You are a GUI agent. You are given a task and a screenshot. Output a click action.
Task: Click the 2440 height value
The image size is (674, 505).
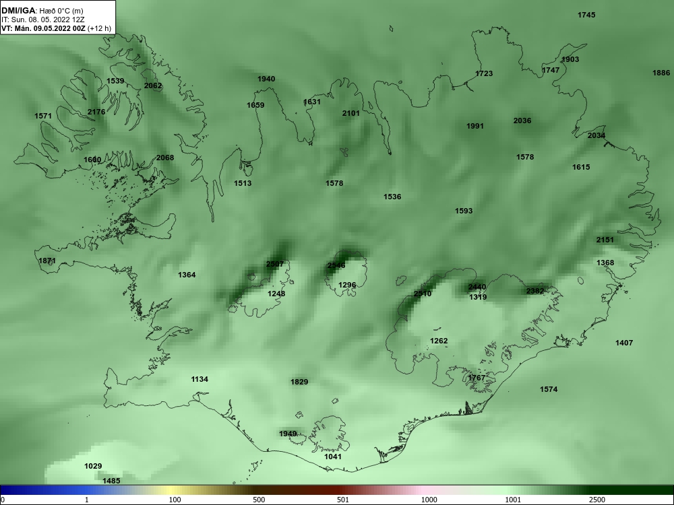(x=477, y=287)
